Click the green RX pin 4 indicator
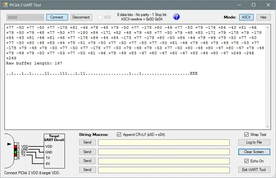The height and width of the screenshot is (178, 276). 16,152
